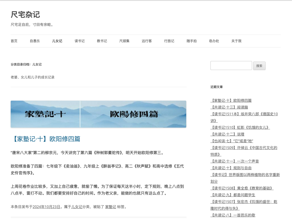Open recent post 【共读记·十三】阅读脑
Viewport: 292px width, 219px height.
(x=229, y=107)
